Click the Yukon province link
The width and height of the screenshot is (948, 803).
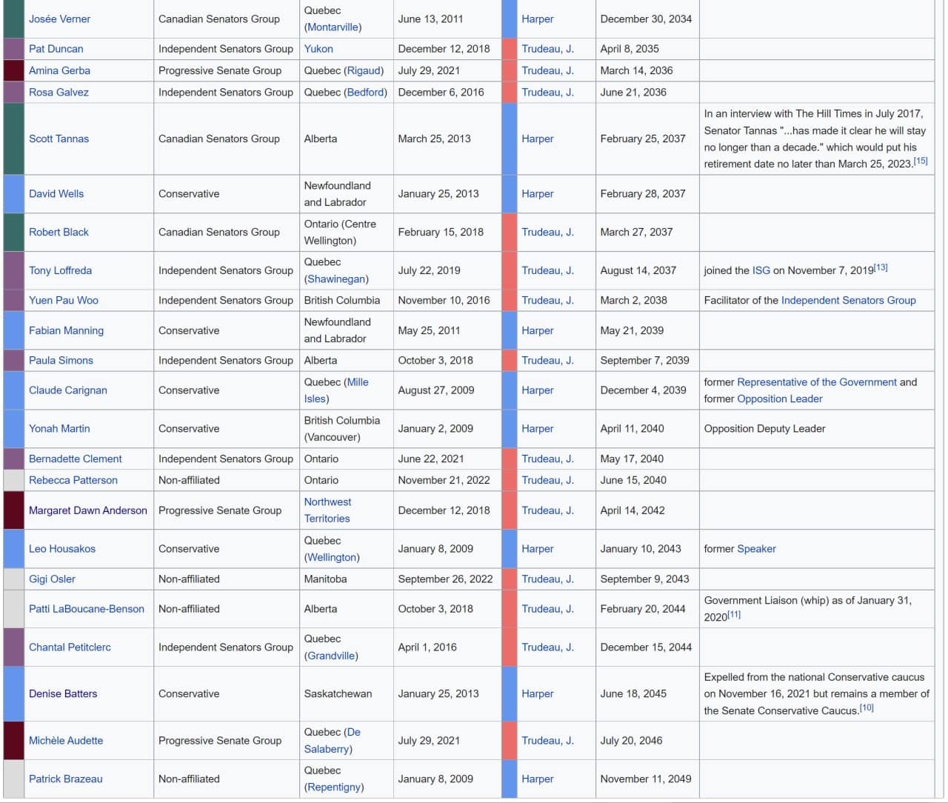point(318,49)
